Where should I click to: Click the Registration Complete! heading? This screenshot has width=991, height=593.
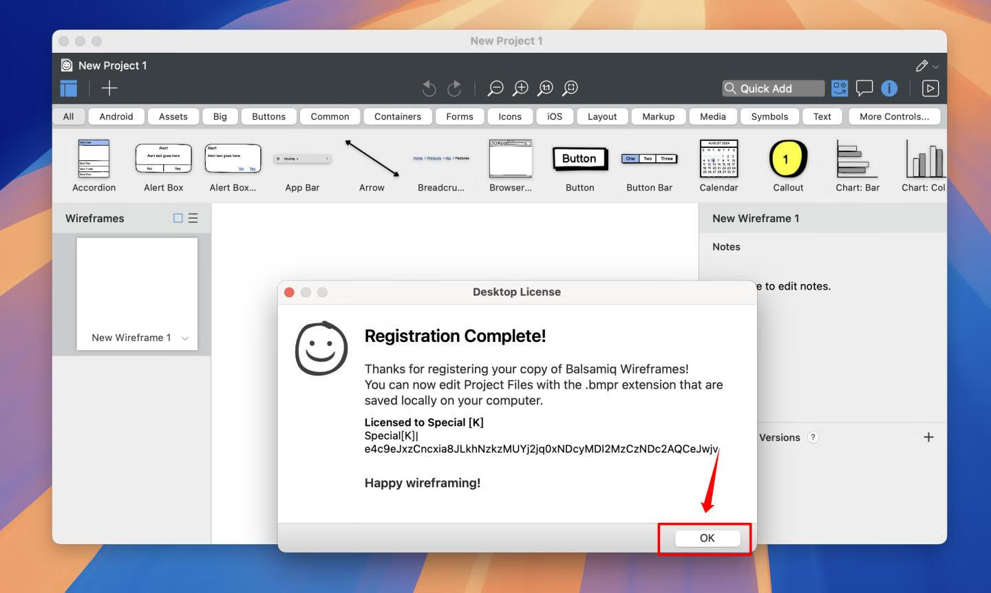point(455,336)
